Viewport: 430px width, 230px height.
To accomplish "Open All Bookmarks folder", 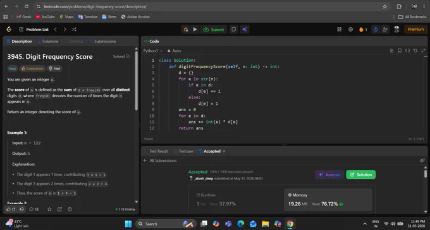I will coord(412,16).
